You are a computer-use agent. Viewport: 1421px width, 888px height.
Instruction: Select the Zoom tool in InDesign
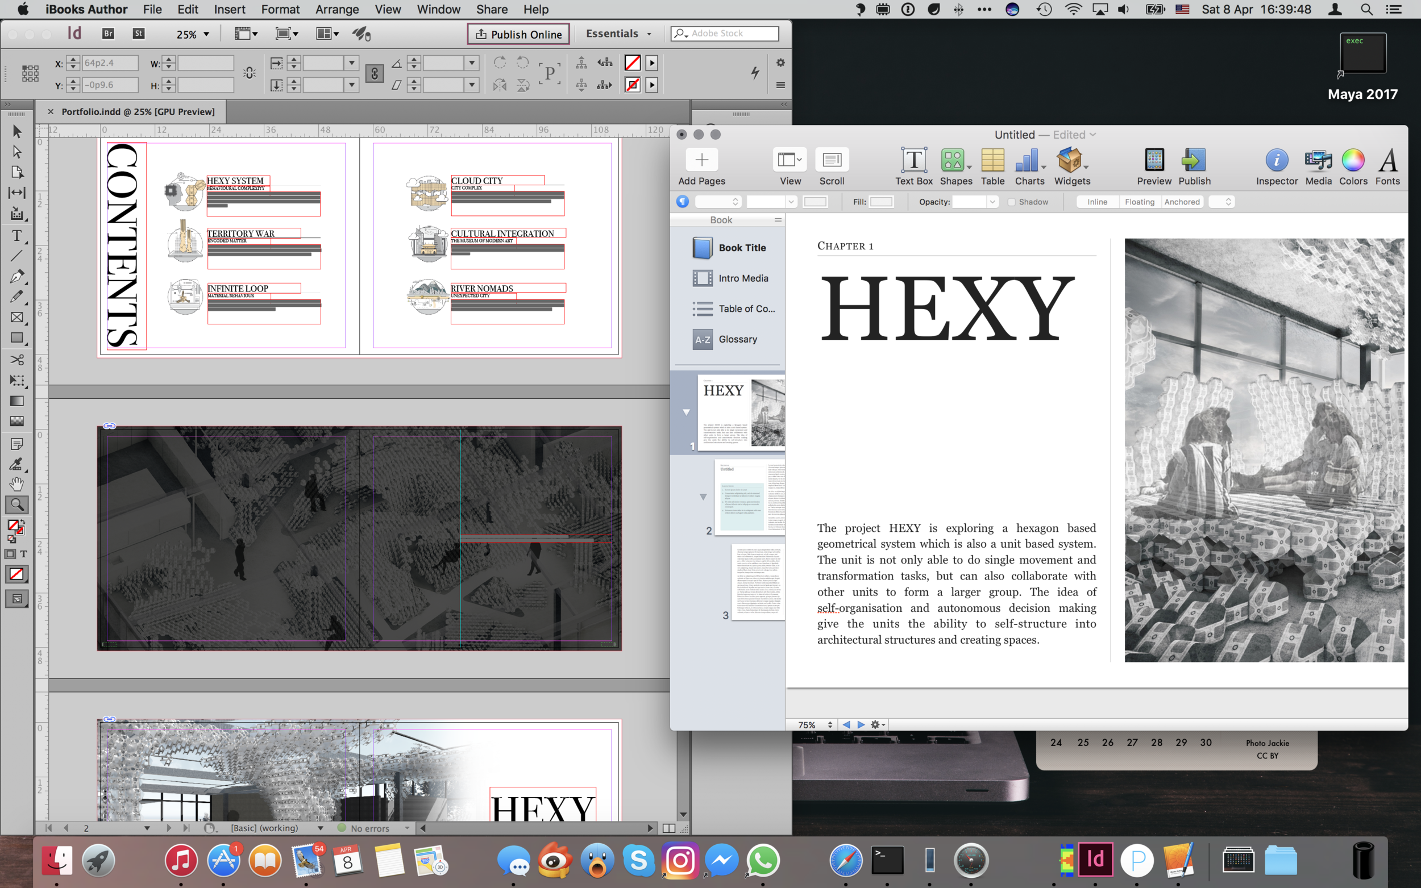tap(16, 505)
